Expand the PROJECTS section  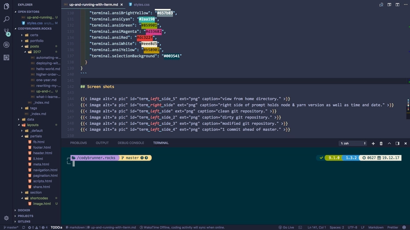[25, 216]
